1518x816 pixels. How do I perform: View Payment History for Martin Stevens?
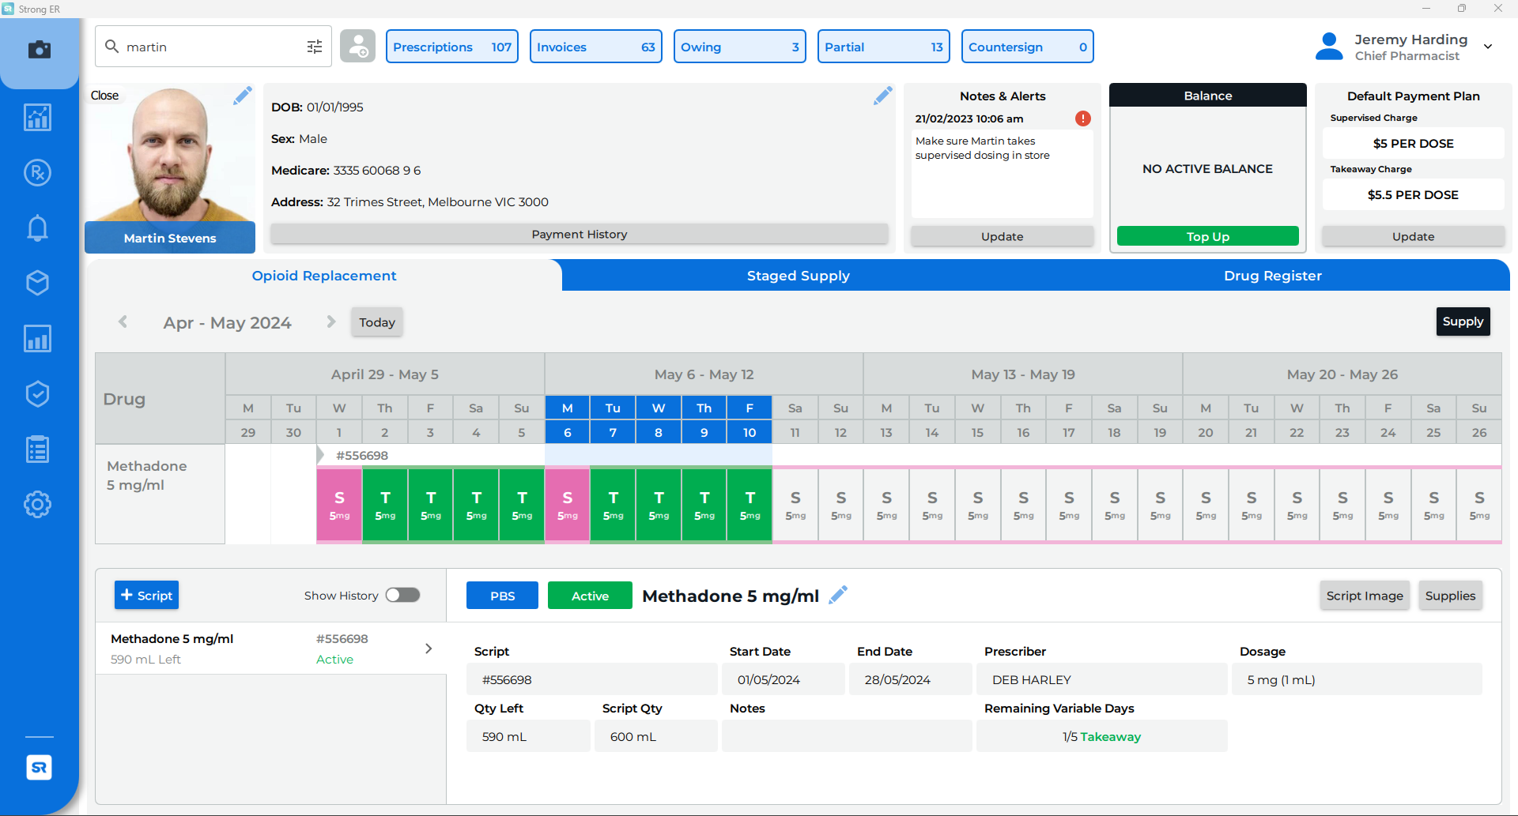pyautogui.click(x=579, y=234)
